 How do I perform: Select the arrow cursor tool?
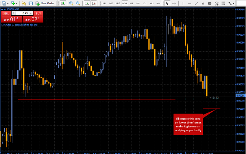(x=167, y=3)
